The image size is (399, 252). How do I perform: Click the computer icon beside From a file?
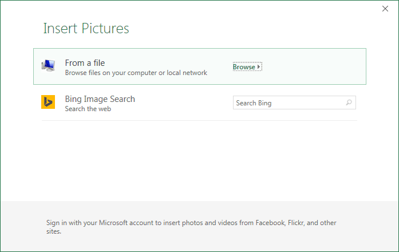tap(48, 66)
